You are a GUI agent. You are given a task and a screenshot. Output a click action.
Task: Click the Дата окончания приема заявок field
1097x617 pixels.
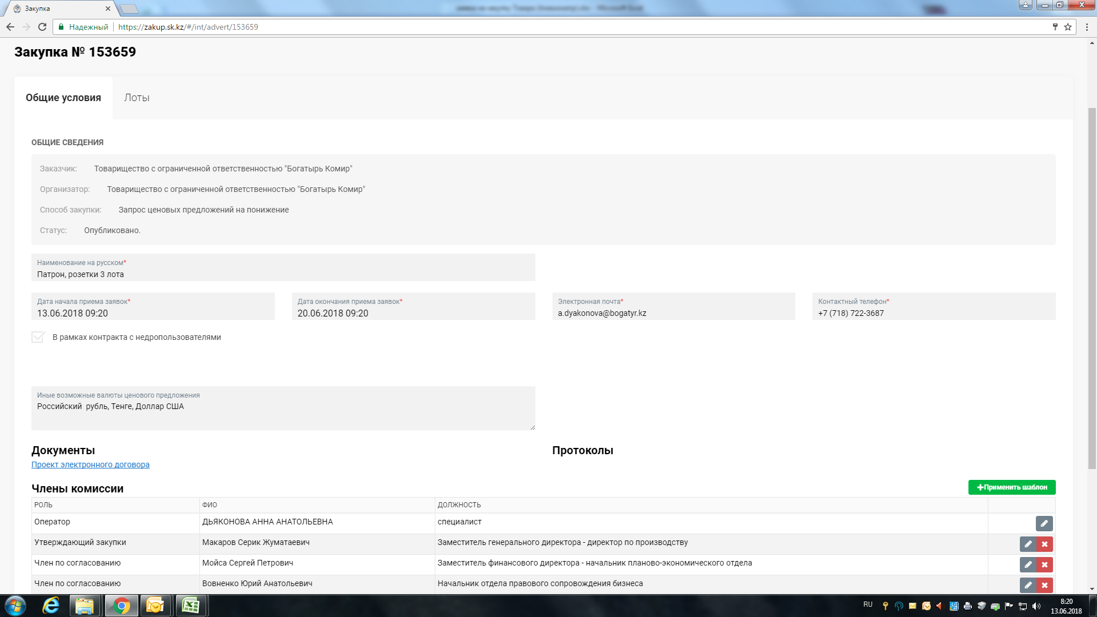coord(414,306)
